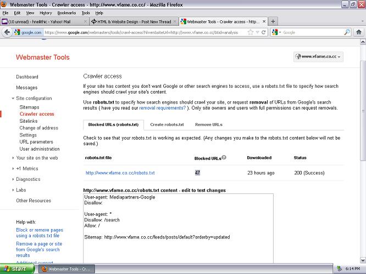Click the Blocked URLs help question icon
366x274 pixels.
pyautogui.click(x=224, y=157)
